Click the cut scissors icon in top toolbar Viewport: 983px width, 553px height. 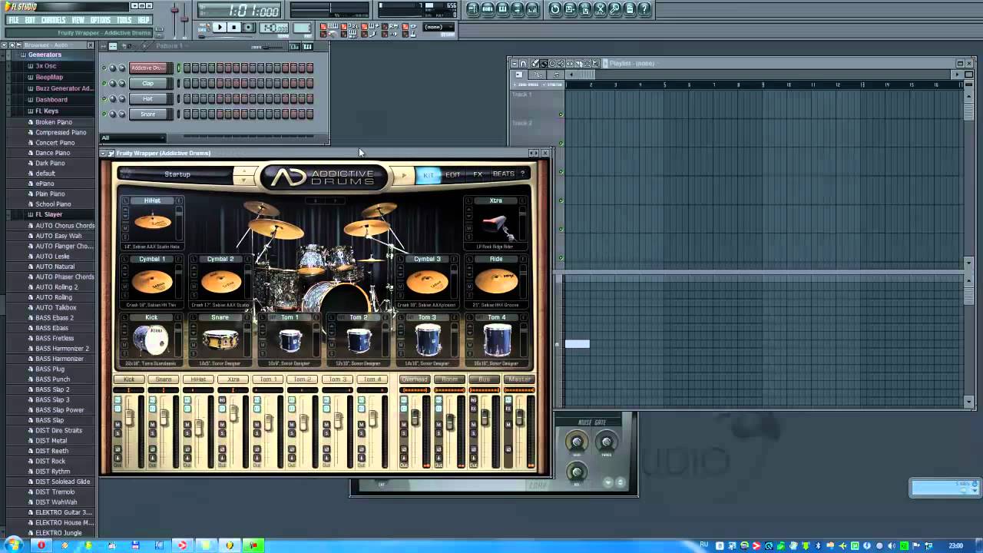click(600, 9)
